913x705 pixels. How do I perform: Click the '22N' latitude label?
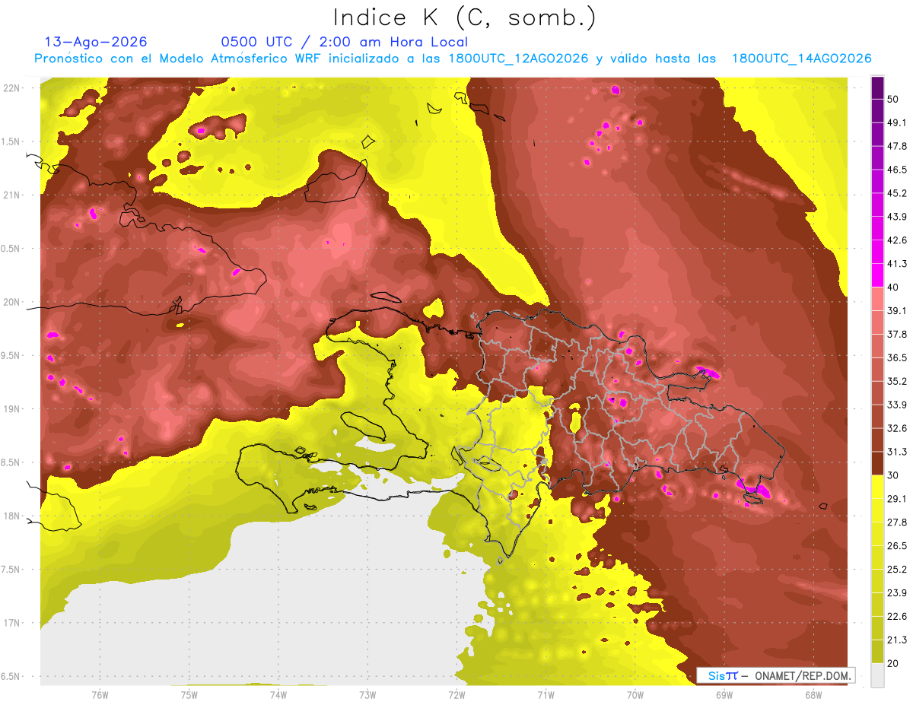[13, 88]
